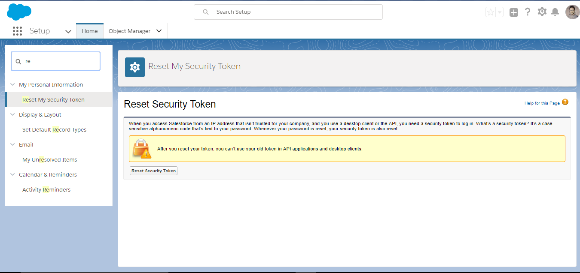Collapse the My Personal Information section

(12, 84)
